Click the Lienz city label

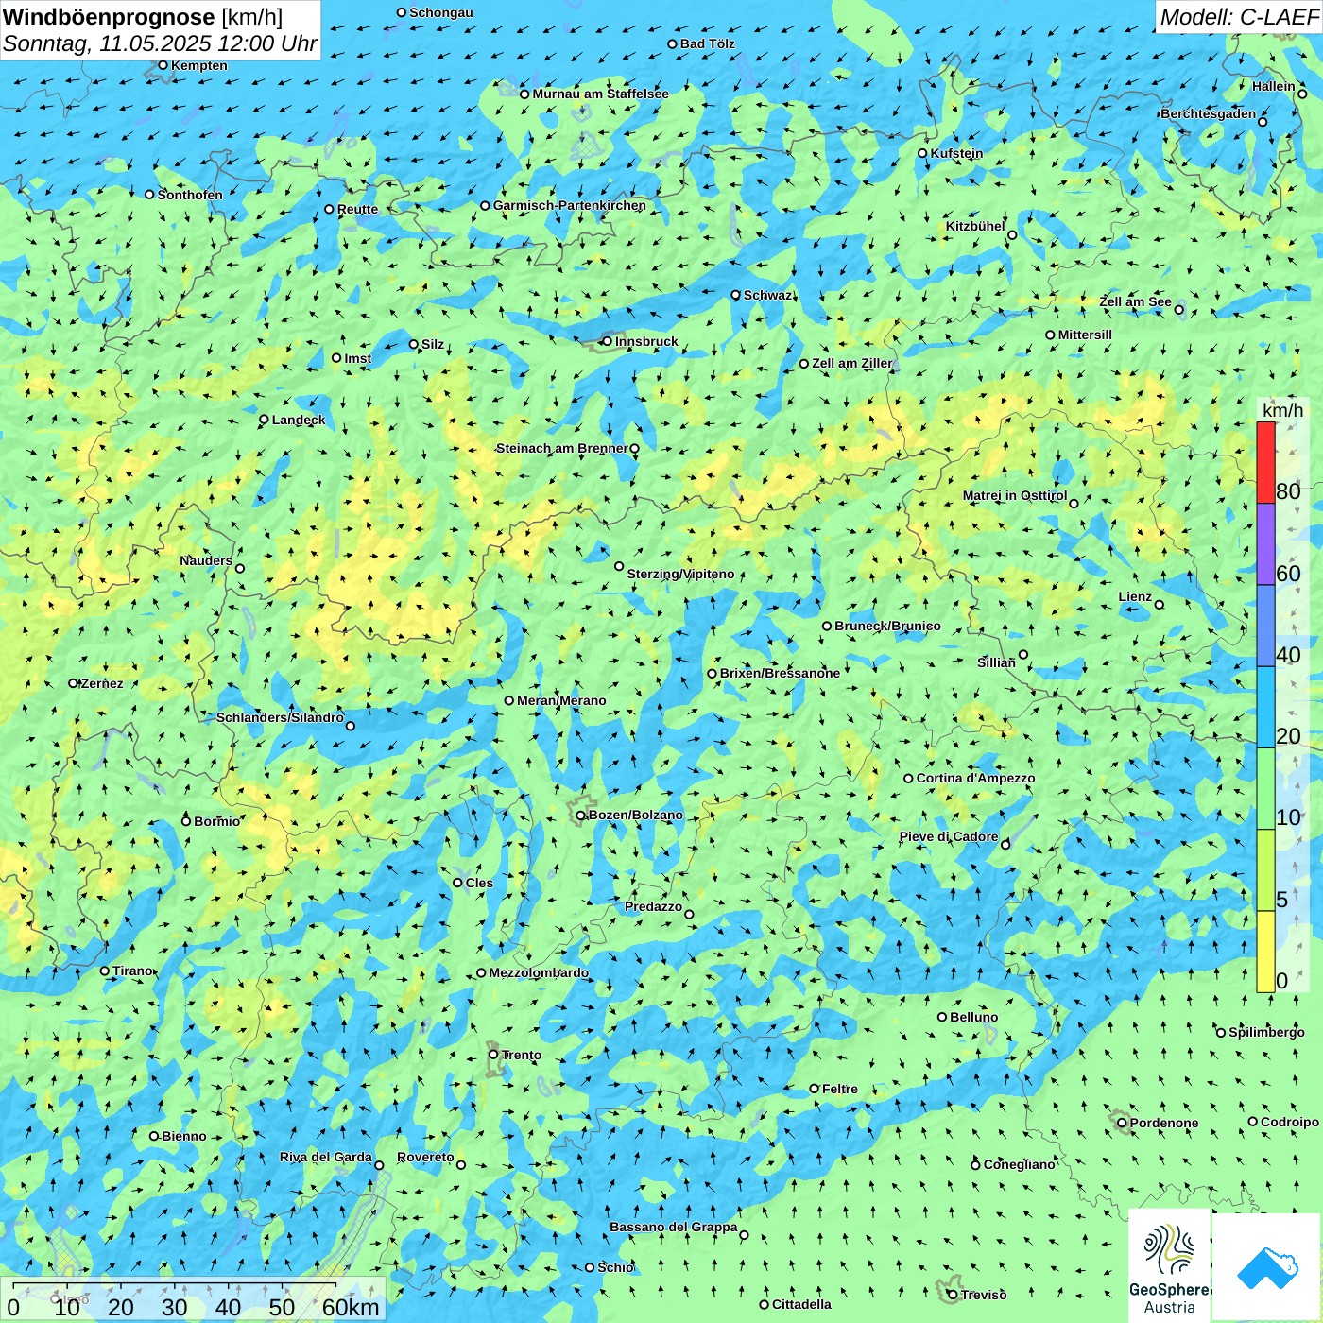pos(1135,596)
